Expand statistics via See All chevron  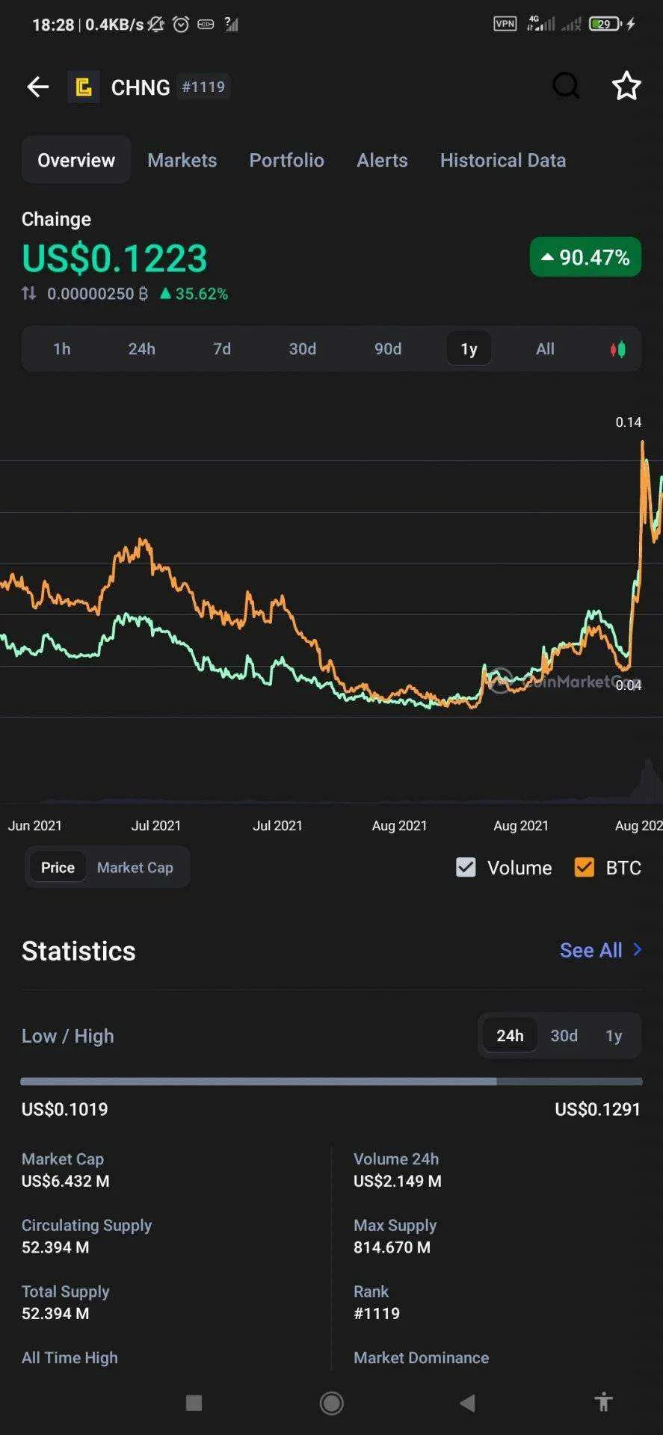coord(637,949)
